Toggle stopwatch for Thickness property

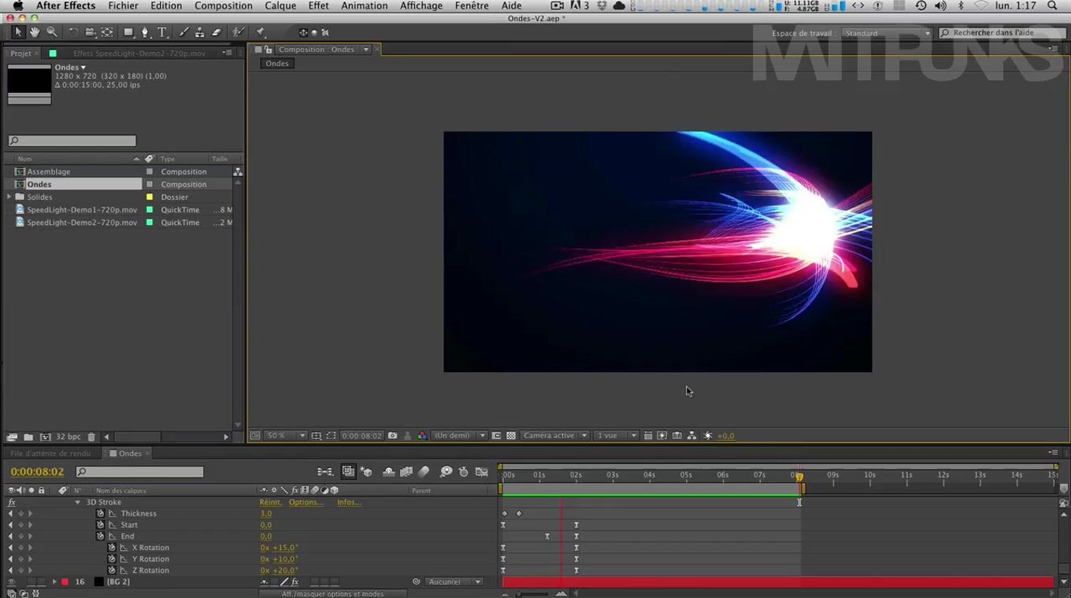(x=101, y=514)
